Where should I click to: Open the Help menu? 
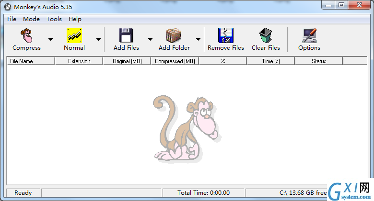click(x=75, y=19)
